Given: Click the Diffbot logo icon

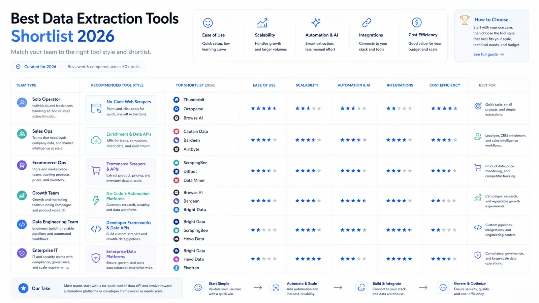Looking at the screenshot, I should point(176,171).
